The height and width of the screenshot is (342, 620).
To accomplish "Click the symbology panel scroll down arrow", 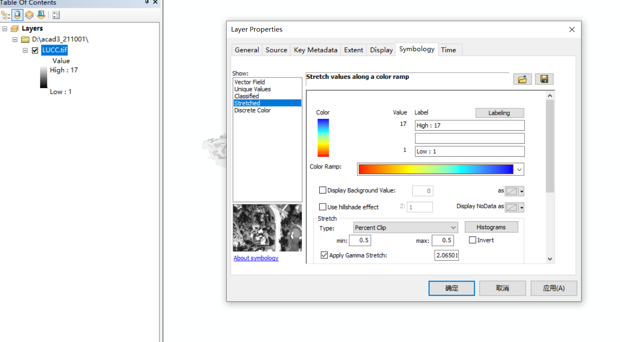I will click(x=550, y=259).
